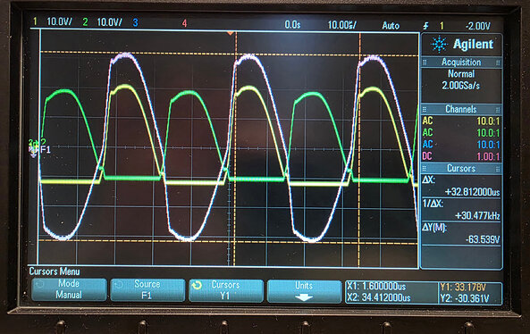This screenshot has height=334, width=530.
Task: Click the Cursors Menu title
Action: [55, 271]
